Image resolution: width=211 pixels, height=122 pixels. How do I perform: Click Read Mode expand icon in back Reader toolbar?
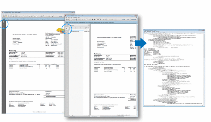point(53,16)
